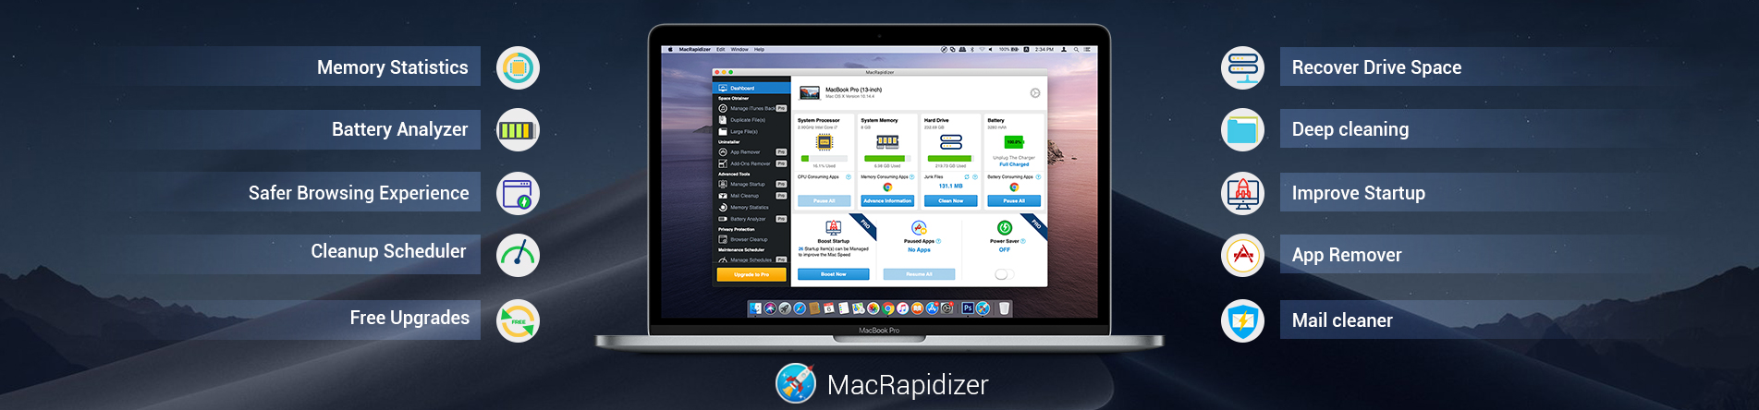Viewport: 1759px width, 410px height.
Task: Click the Deep cleaning folder icon
Action: 1242,130
